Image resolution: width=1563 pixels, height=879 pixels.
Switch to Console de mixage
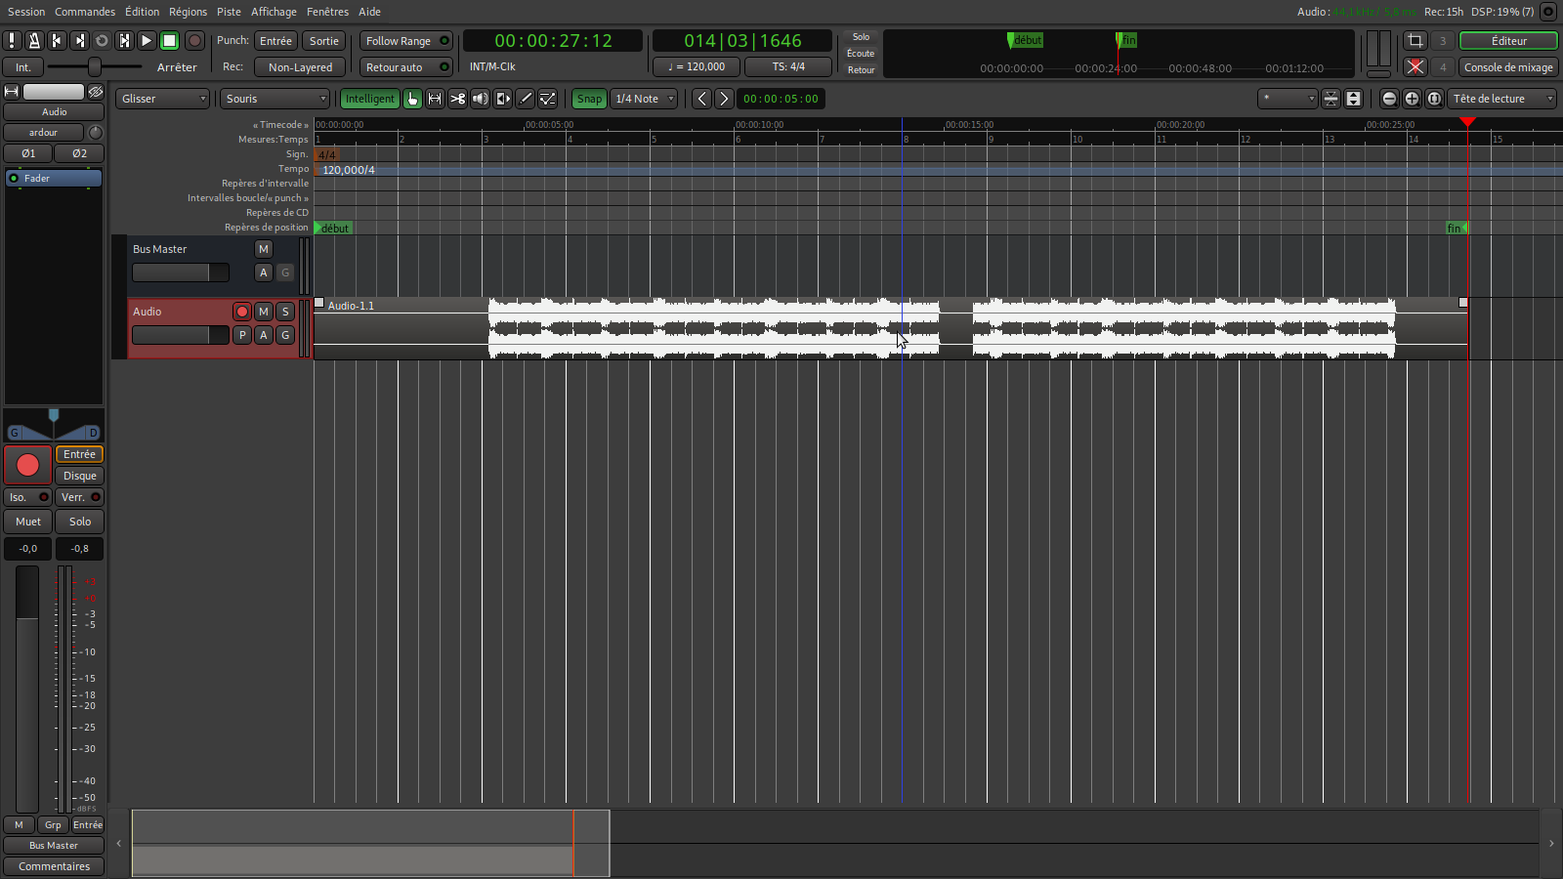click(x=1508, y=67)
